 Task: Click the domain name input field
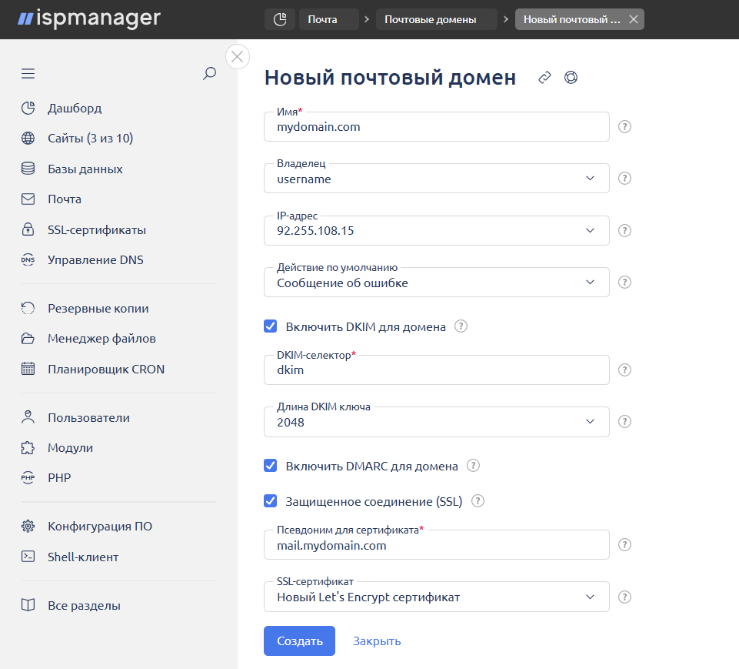tap(436, 127)
